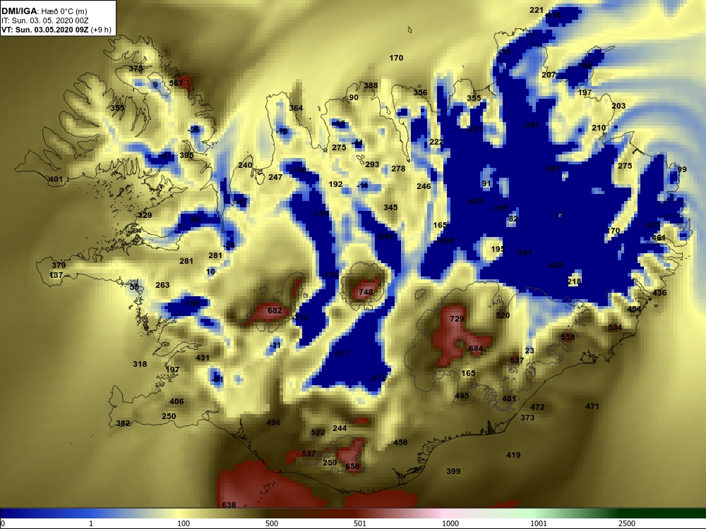Click the map value '748' on the central glacier

[x=366, y=292]
